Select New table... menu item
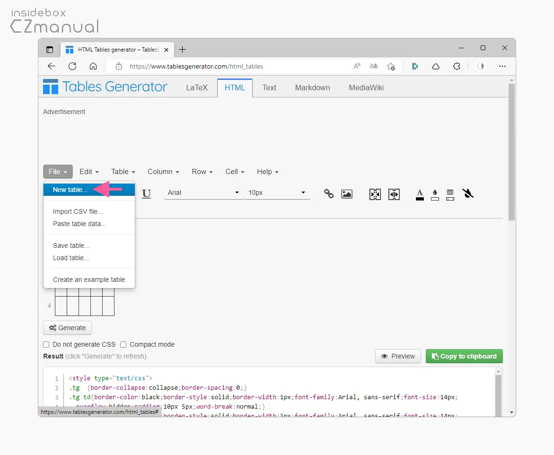The image size is (554, 455). tap(89, 190)
